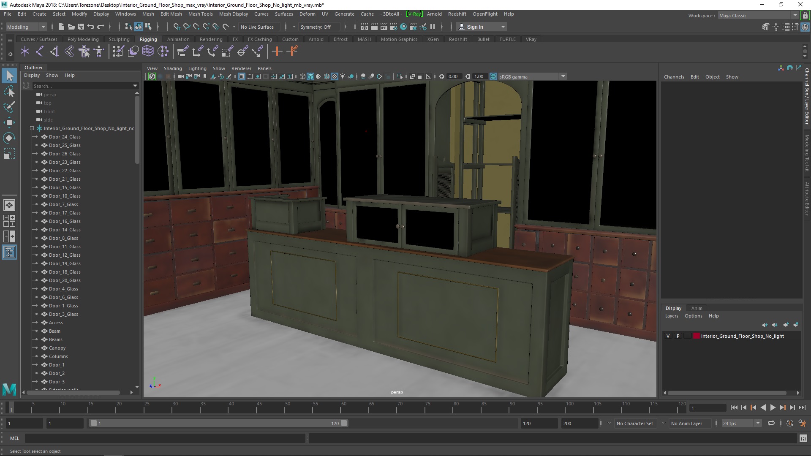Open the Deform menu
Screen dimensions: 811x456
(307, 14)
